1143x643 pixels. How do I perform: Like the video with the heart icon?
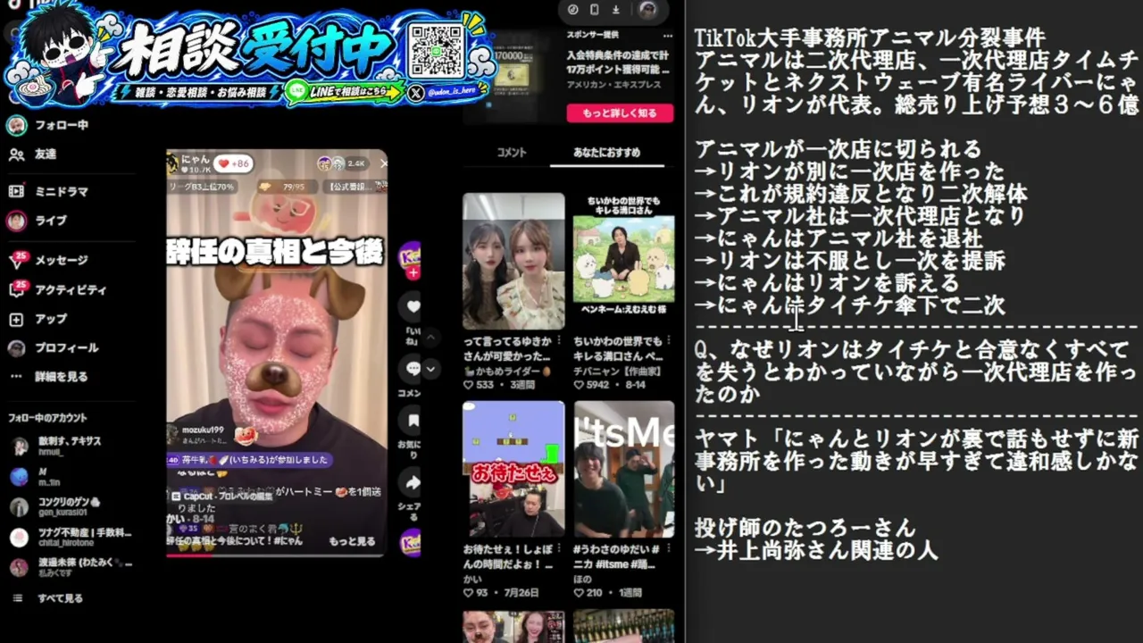[x=413, y=306]
